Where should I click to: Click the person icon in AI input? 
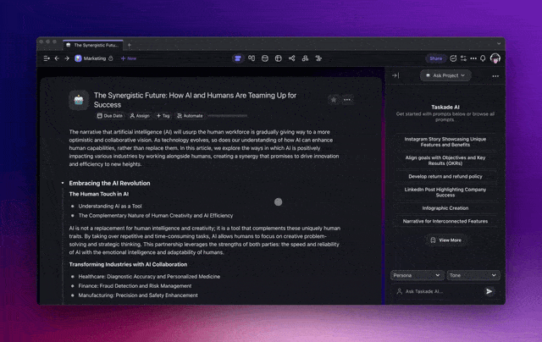click(399, 291)
